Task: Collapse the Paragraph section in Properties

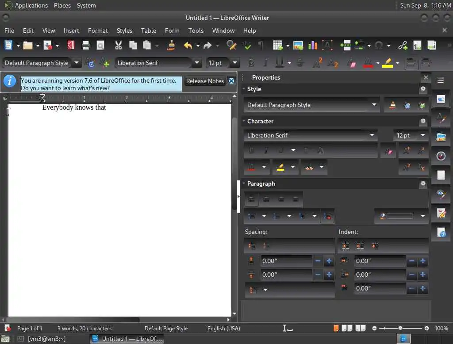Action: click(x=244, y=183)
